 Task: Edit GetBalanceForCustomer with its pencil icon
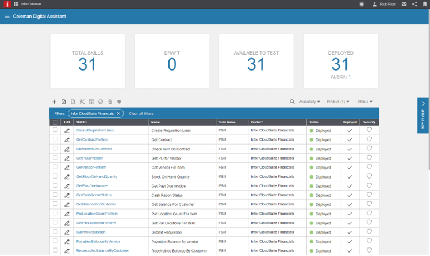pos(67,204)
